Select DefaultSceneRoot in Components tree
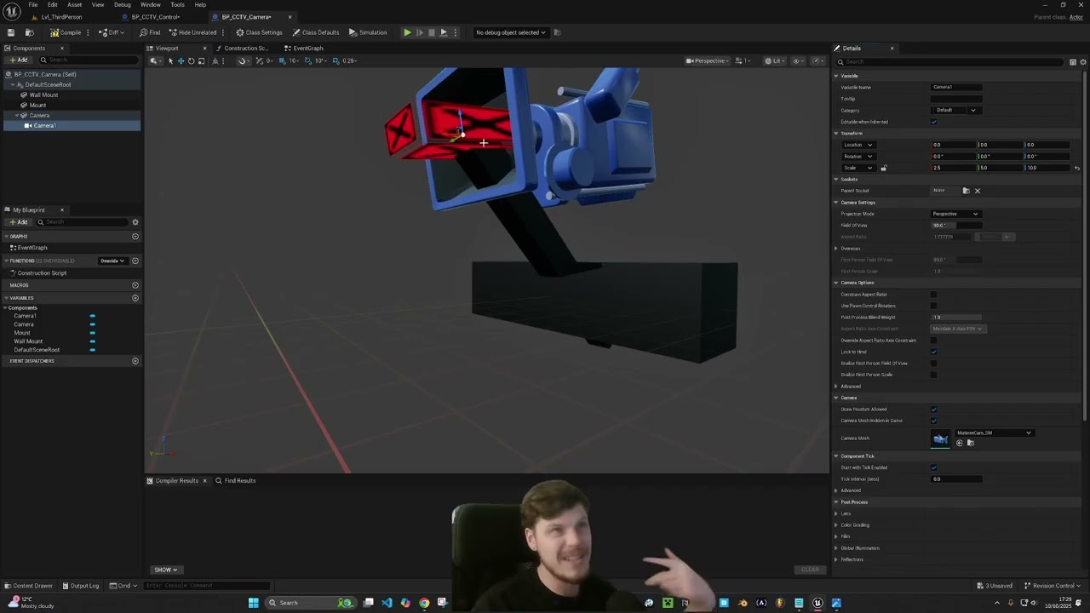The height and width of the screenshot is (613, 1090). [48, 84]
